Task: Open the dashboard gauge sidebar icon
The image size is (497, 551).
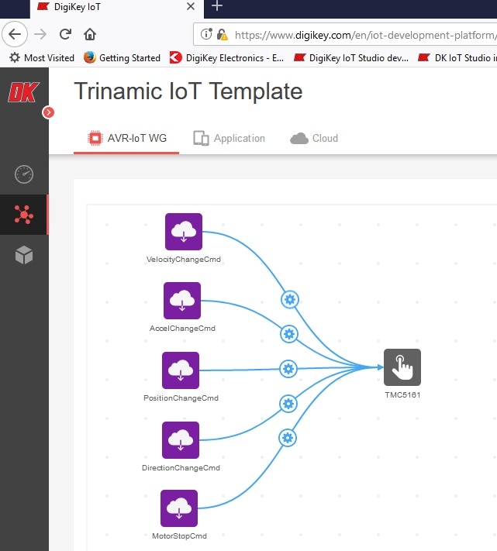Action: [24, 174]
